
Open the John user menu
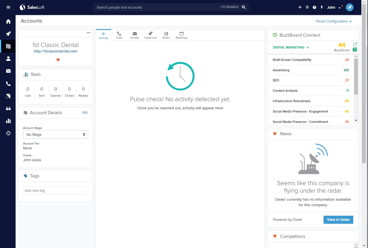[x=334, y=7]
